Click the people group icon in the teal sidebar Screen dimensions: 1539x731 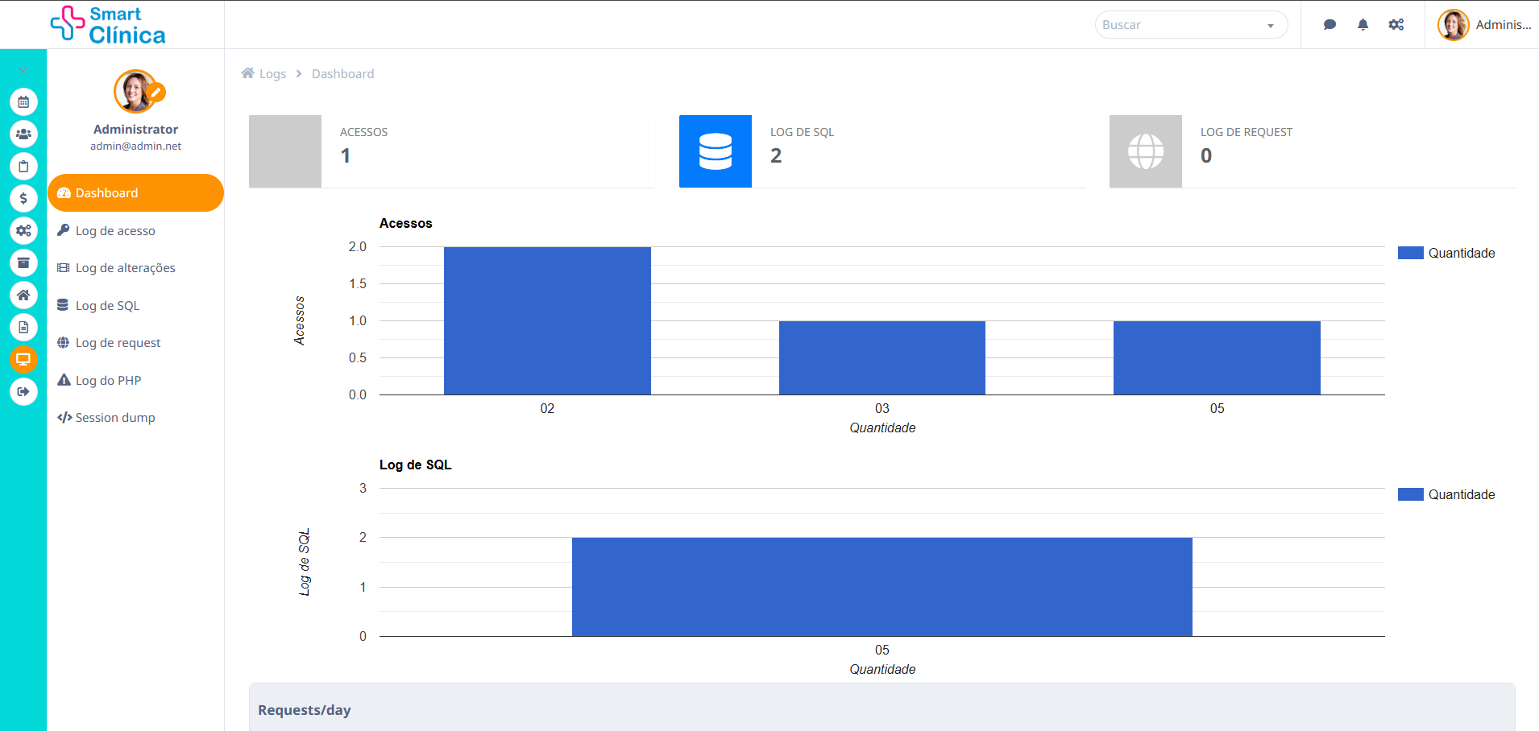click(23, 134)
